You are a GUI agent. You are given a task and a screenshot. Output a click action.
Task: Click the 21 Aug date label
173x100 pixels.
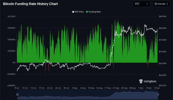[x=116, y=88]
